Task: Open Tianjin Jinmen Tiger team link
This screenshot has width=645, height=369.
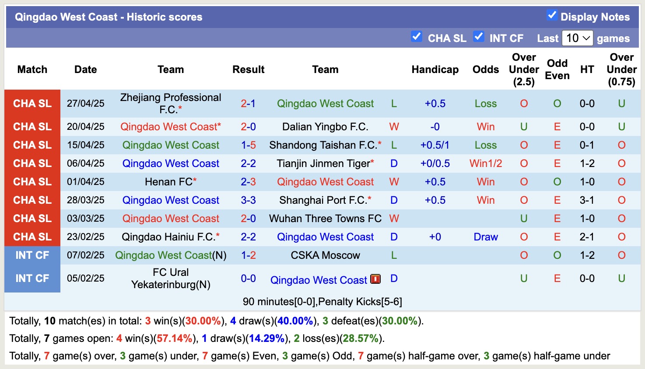Action: point(323,164)
